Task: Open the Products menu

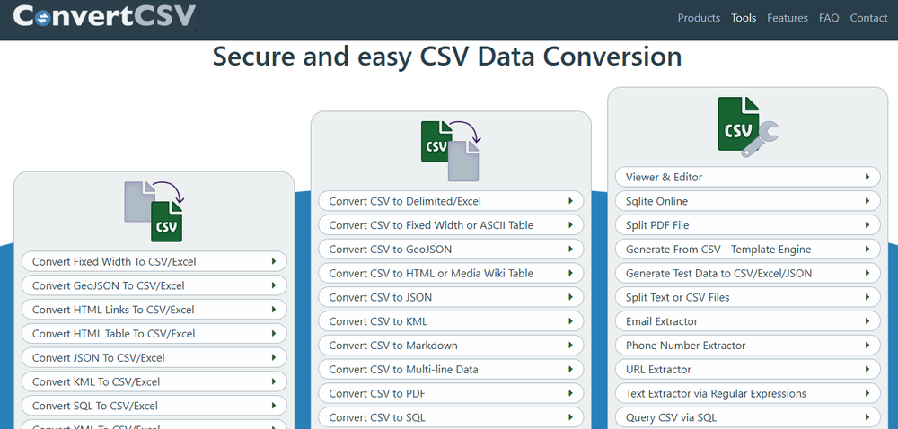Action: point(699,18)
